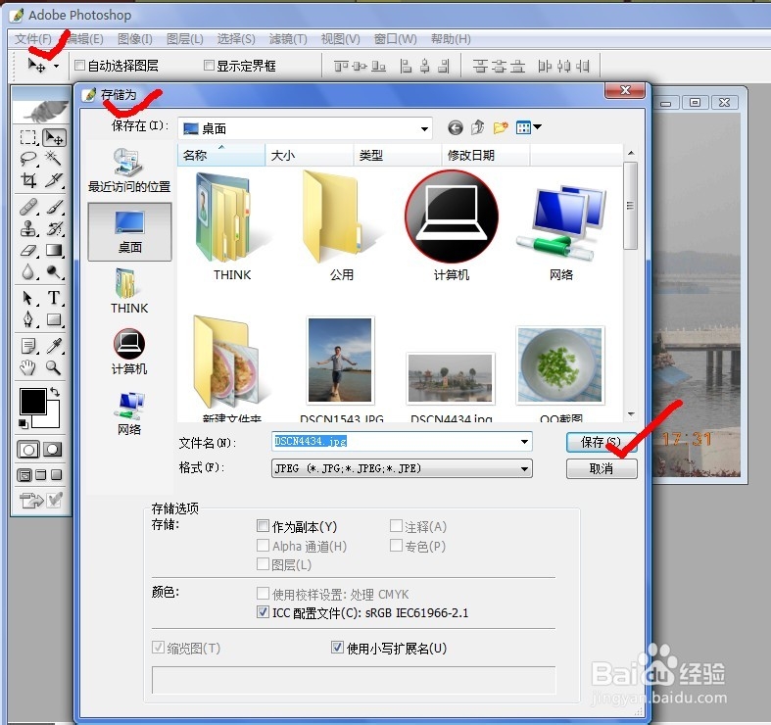Open the 编辑(E) menu
Image resolution: width=771 pixels, height=725 pixels.
[x=85, y=39]
